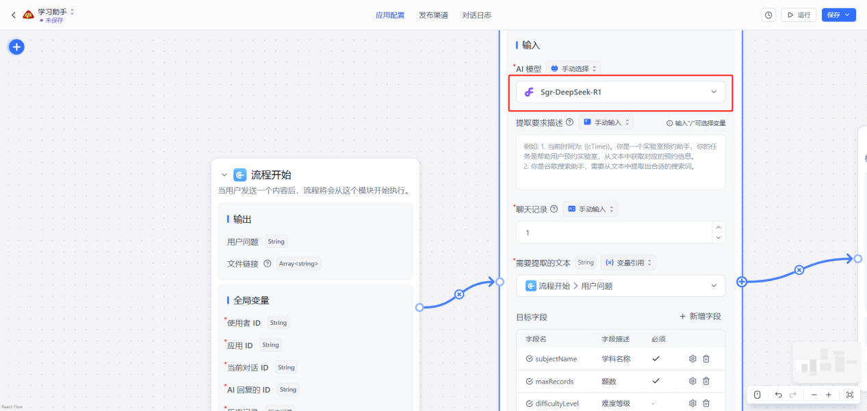Click the back arrow beside 学习助手
Image resolution: width=867 pixels, height=411 pixels.
click(x=13, y=15)
